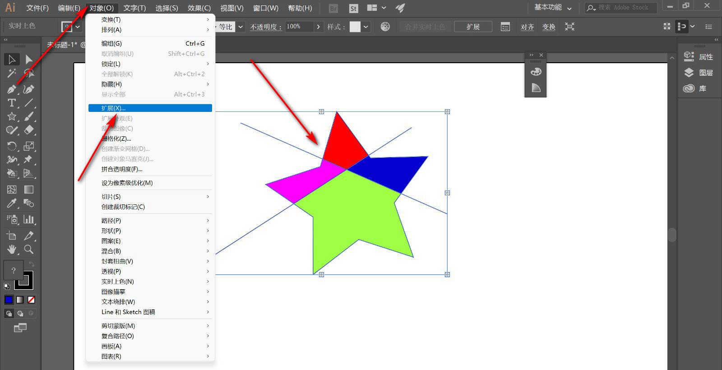Screen dimensions: 722x370
Task: Swap fill and stroke colors
Action: (x=31, y=264)
